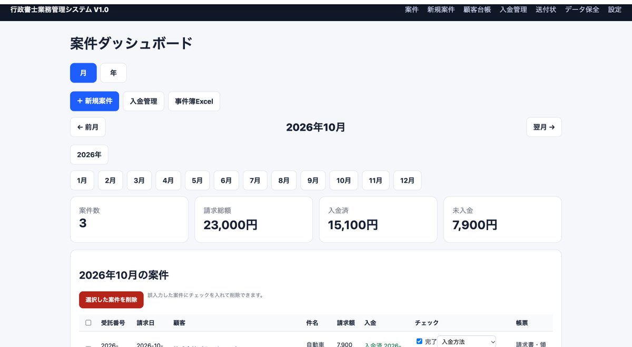Image resolution: width=632 pixels, height=347 pixels.
Task: Click the 2026年10月の案件 section heading
Action: (x=124, y=275)
